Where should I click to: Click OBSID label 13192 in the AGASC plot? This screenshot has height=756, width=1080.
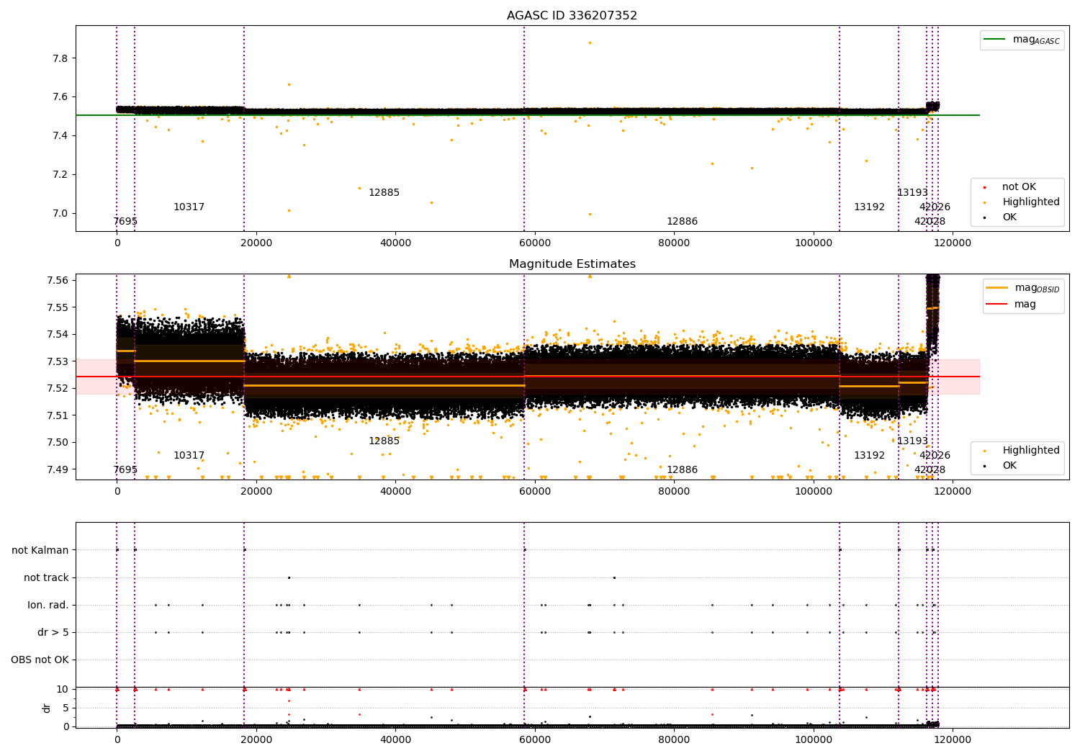click(869, 207)
